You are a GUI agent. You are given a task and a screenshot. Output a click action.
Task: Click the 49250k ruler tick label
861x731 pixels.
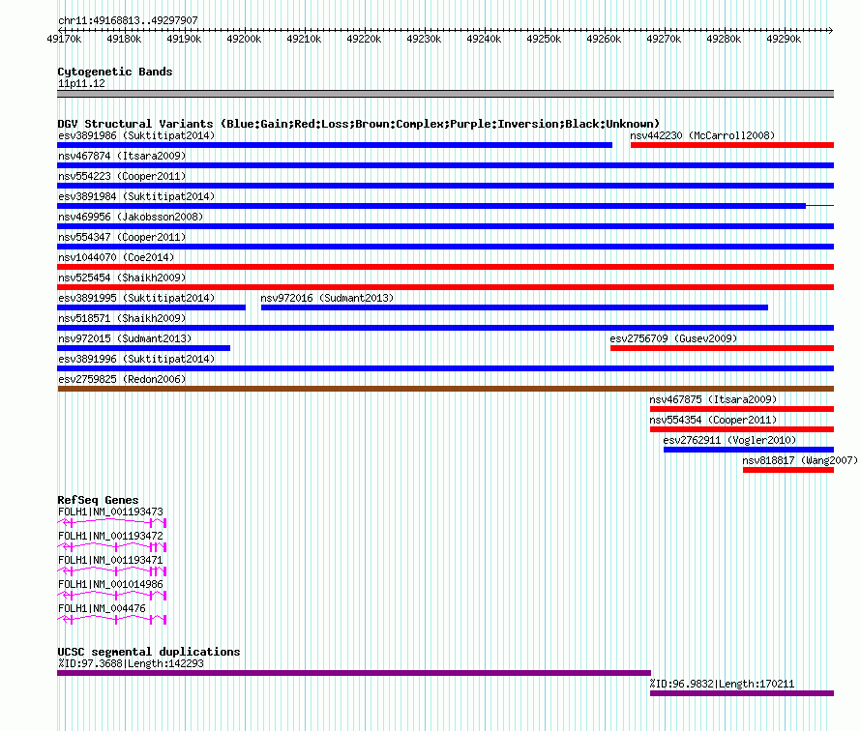(x=544, y=40)
